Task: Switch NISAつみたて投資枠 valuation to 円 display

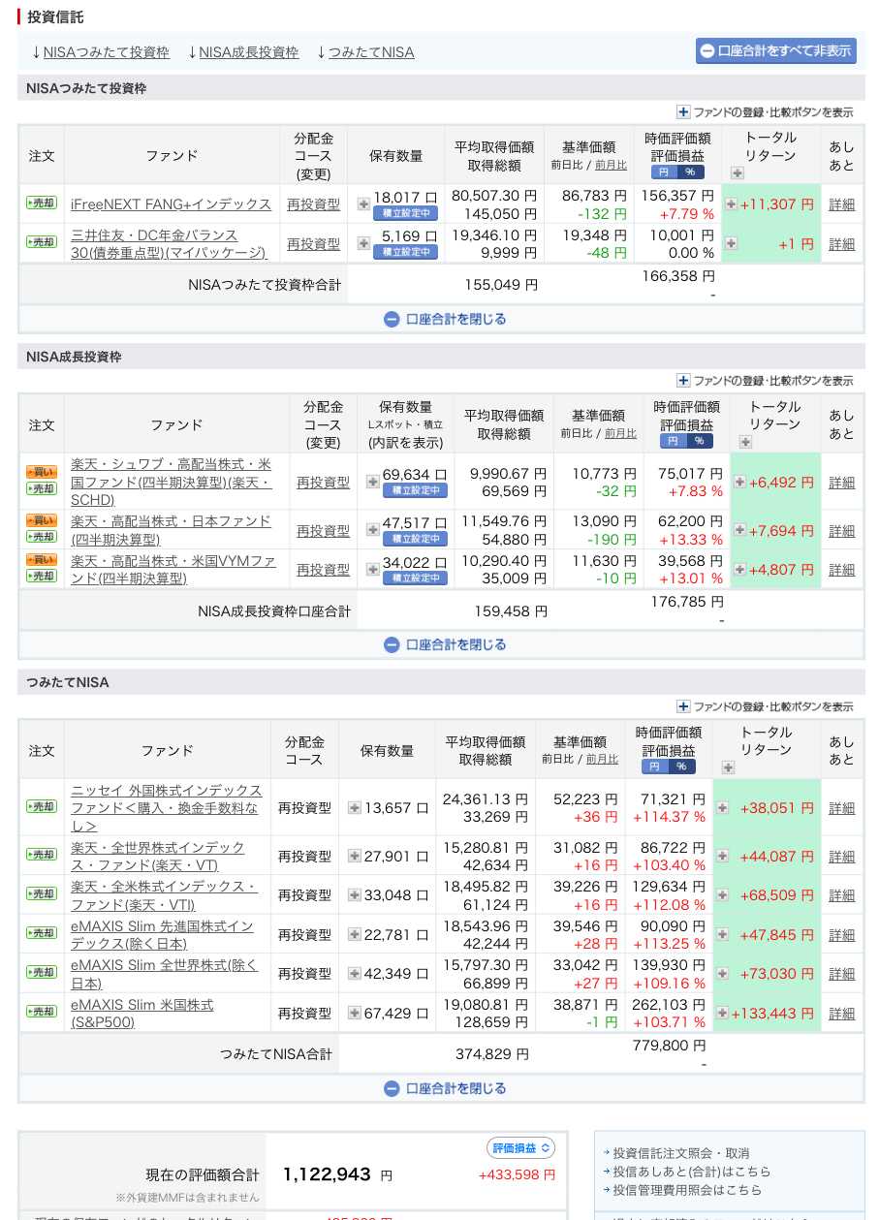Action: point(664,172)
